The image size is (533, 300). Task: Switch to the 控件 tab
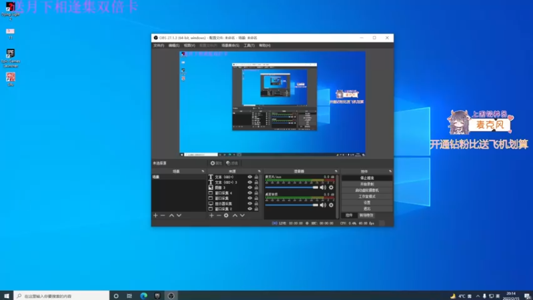point(349,215)
